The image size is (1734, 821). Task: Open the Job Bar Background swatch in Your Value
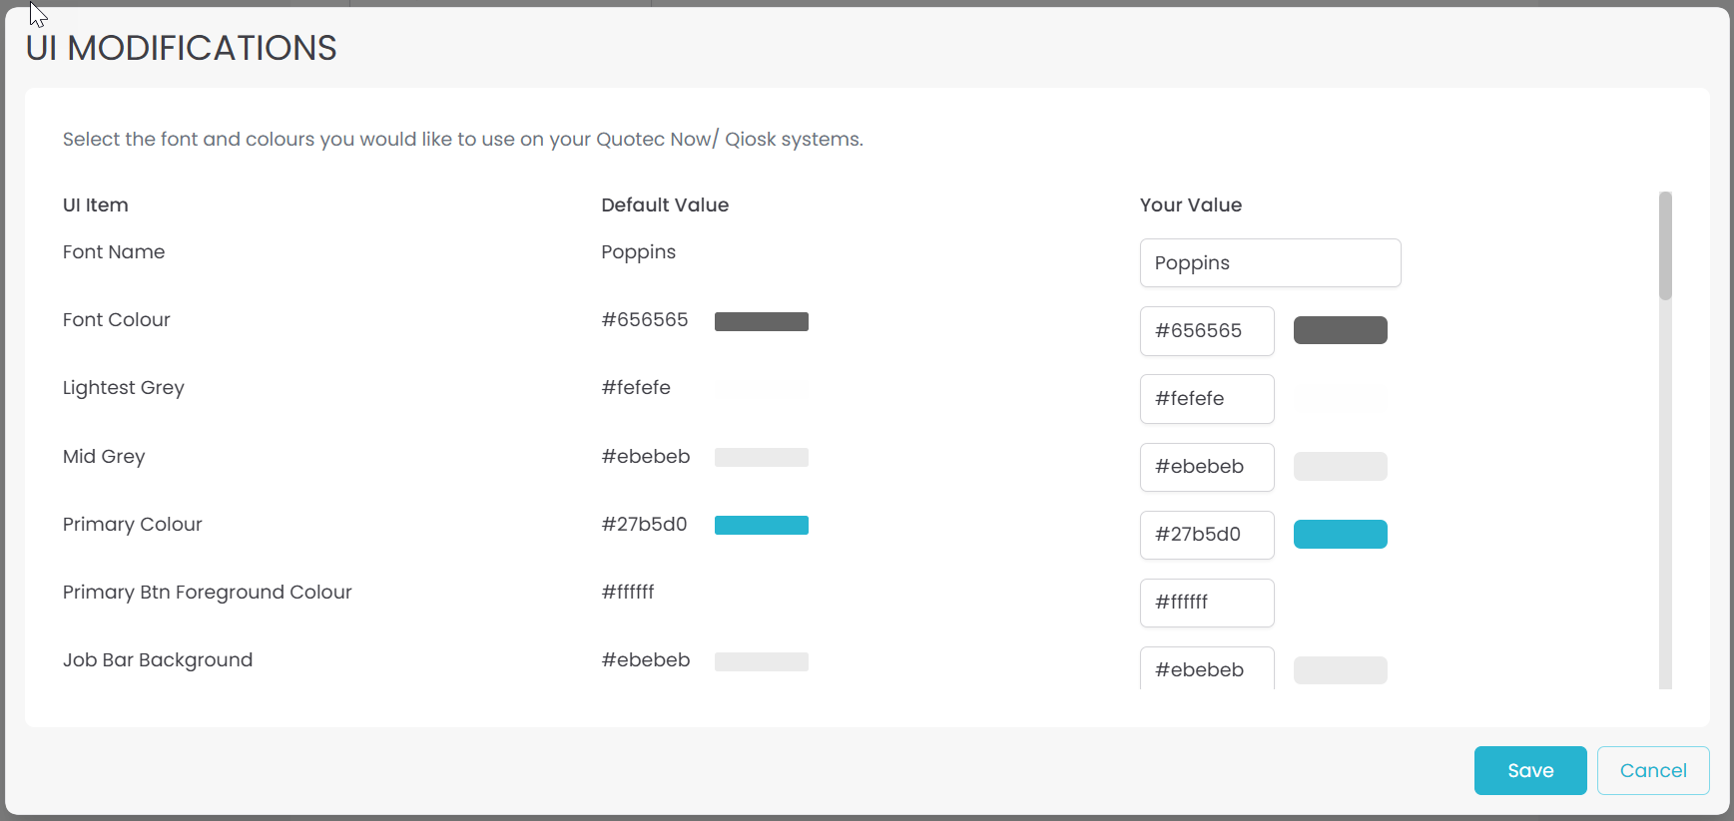(1340, 669)
